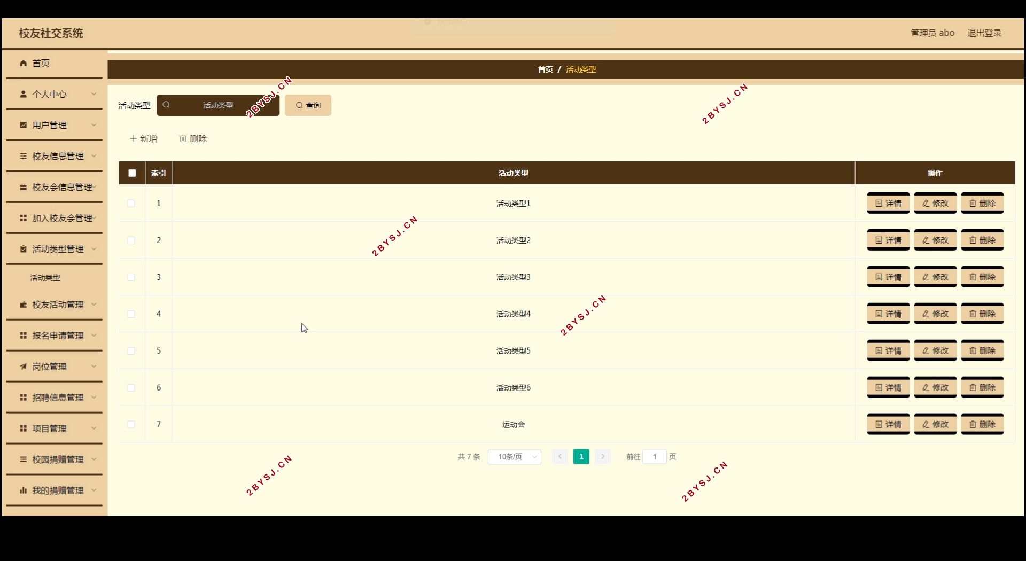Open the 10条/页 page size dropdown
Viewport: 1026px width, 561px height.
514,457
